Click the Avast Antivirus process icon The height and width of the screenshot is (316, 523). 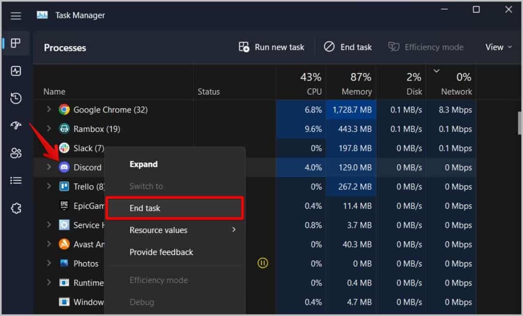click(x=64, y=244)
